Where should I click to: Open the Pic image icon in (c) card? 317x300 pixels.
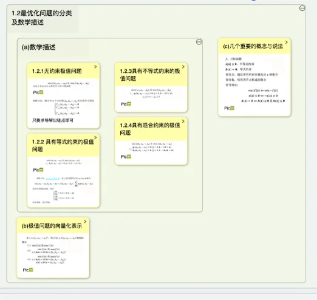(x=232, y=108)
